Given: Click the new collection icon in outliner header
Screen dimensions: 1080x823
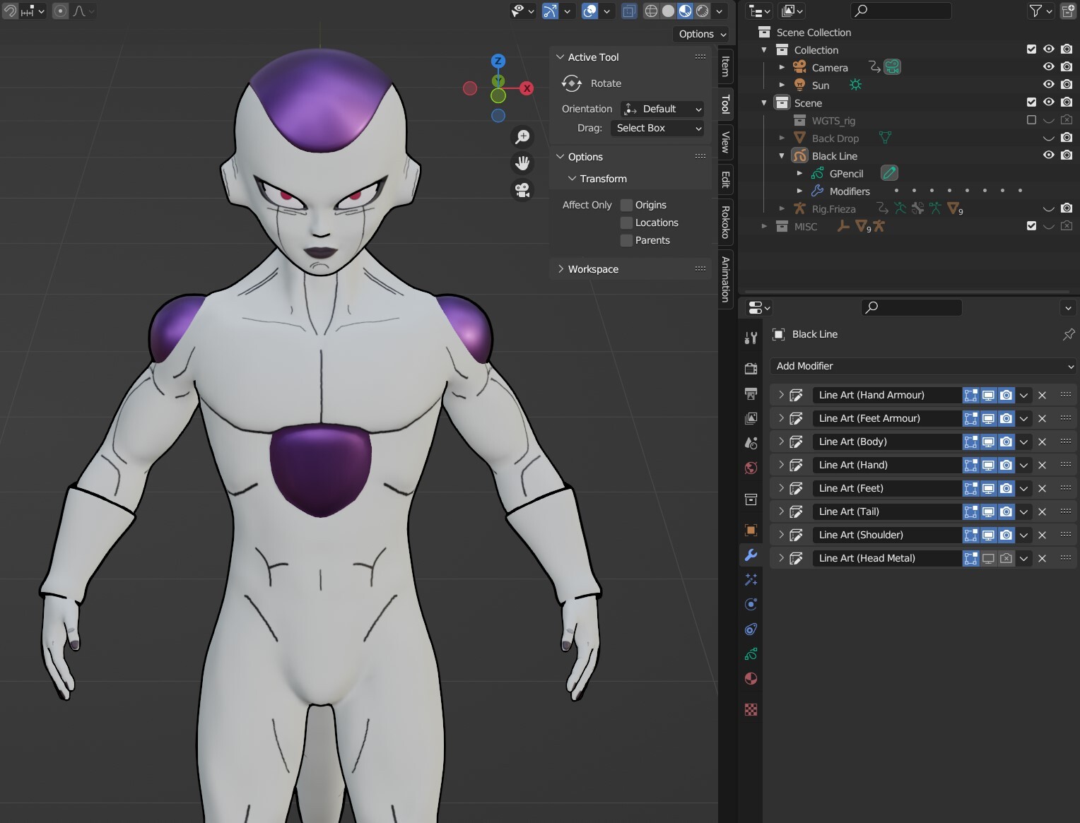Looking at the screenshot, I should (1068, 11).
